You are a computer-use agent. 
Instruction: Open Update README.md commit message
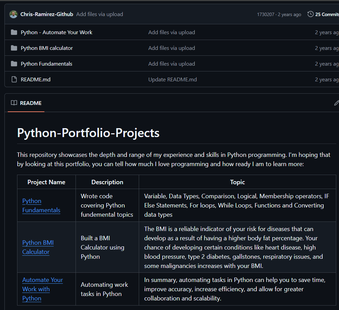[172, 80]
